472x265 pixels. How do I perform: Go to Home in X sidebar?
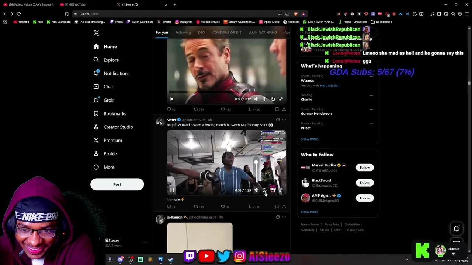point(105,47)
